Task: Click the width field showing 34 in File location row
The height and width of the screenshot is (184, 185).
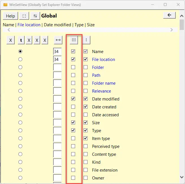Action: click(57, 59)
